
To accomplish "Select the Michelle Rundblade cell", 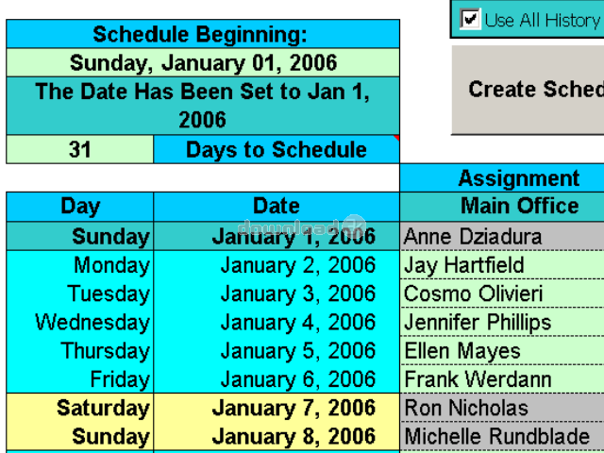I will click(x=502, y=436).
